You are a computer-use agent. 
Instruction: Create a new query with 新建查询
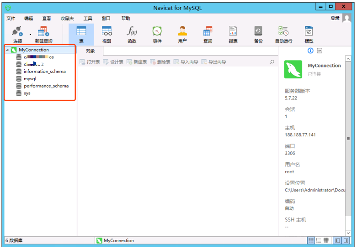pos(43,34)
